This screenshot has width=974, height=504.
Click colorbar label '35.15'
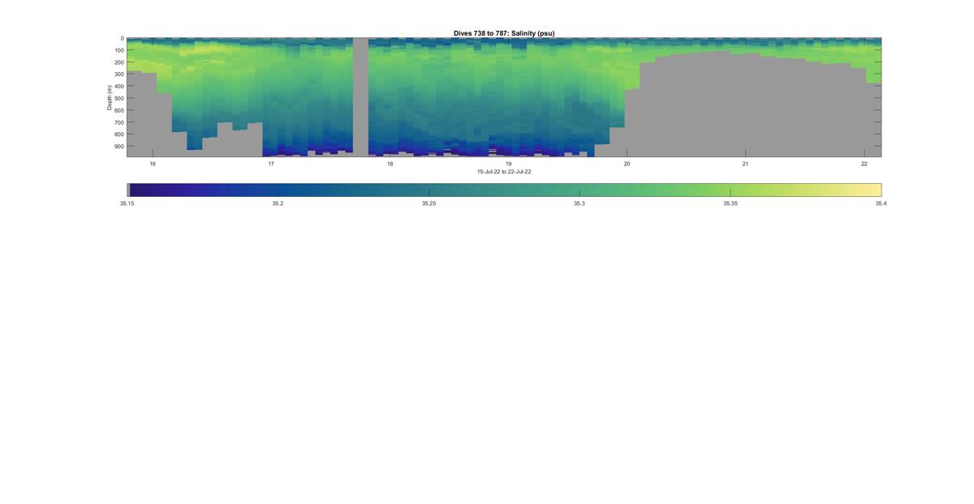(127, 203)
